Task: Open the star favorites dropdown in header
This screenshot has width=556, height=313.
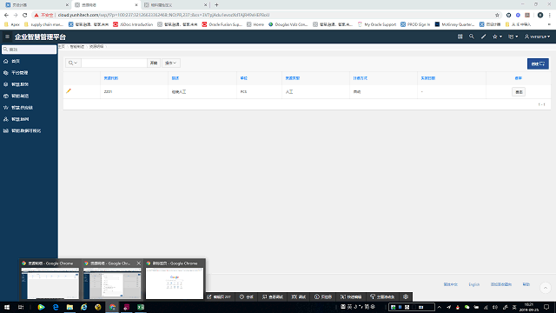Action: pyautogui.click(x=497, y=37)
